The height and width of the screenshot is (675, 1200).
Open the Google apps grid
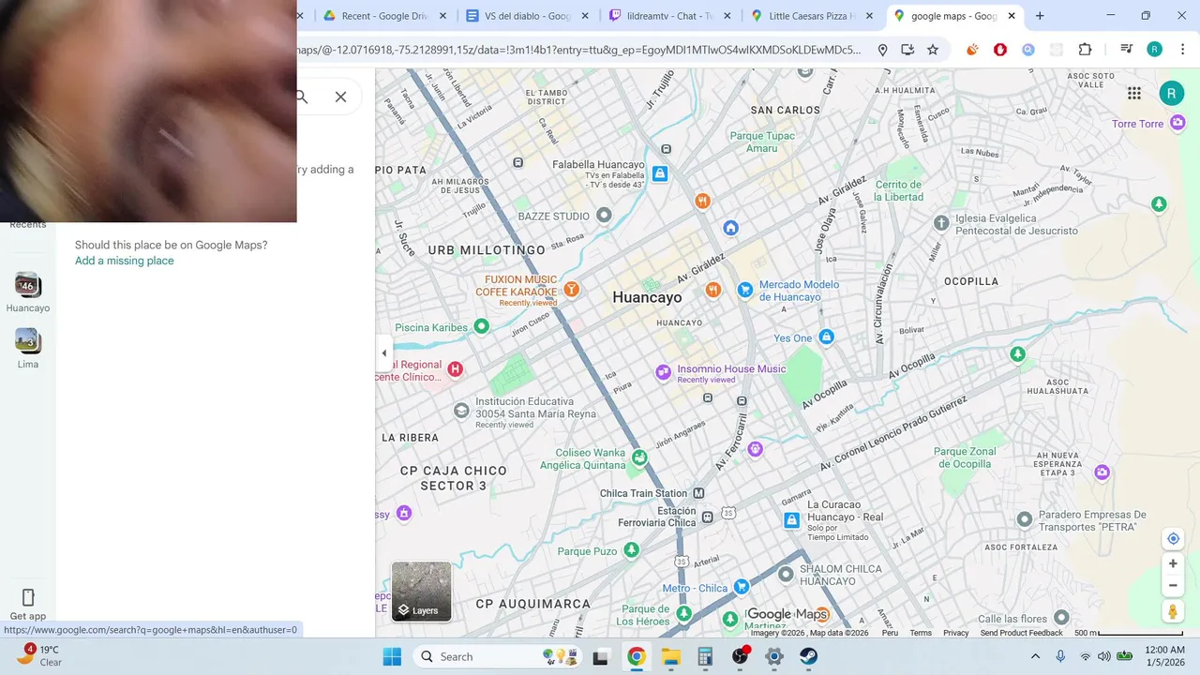click(x=1134, y=93)
